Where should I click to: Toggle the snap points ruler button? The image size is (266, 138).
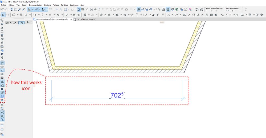(x=36, y=9)
